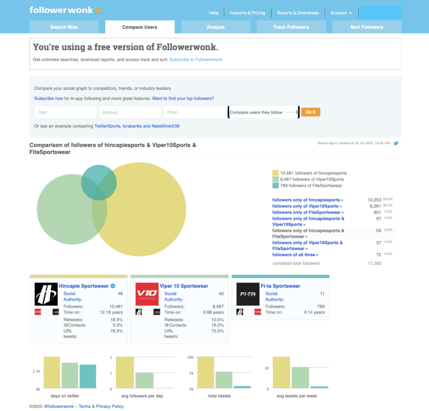Open Viper 10 Sportswear profile name link
This screenshot has width=429, height=411.
(184, 286)
